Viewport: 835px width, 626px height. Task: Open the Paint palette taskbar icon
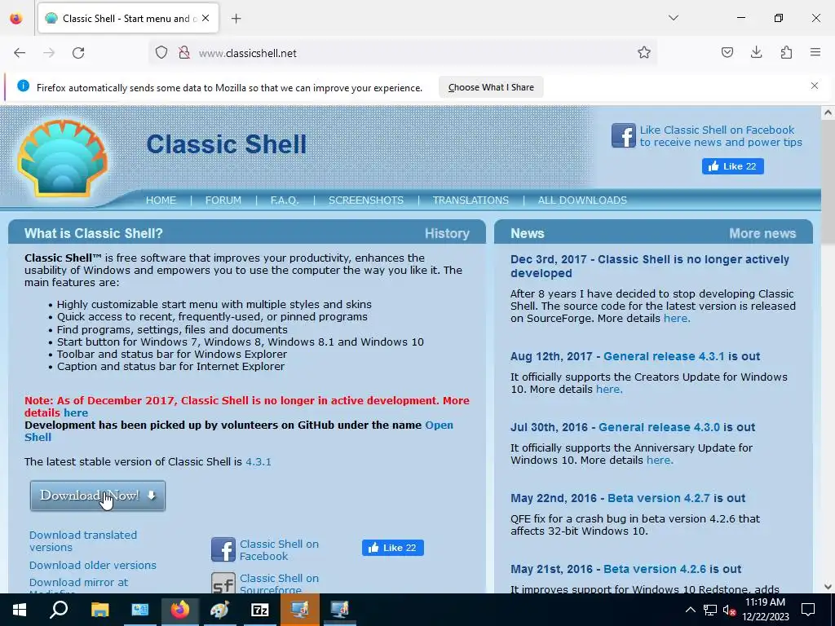[219, 610]
